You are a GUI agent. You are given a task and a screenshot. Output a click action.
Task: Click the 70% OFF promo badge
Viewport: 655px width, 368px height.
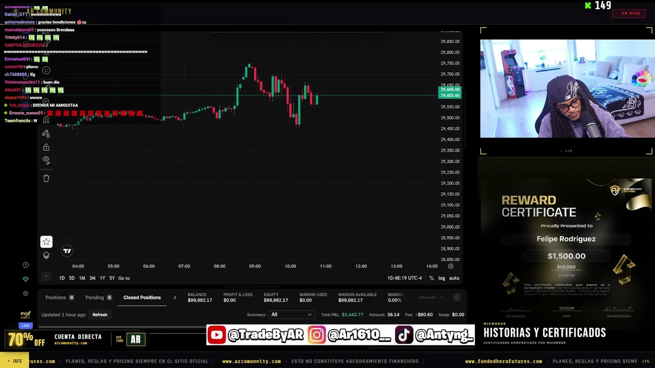[26, 339]
